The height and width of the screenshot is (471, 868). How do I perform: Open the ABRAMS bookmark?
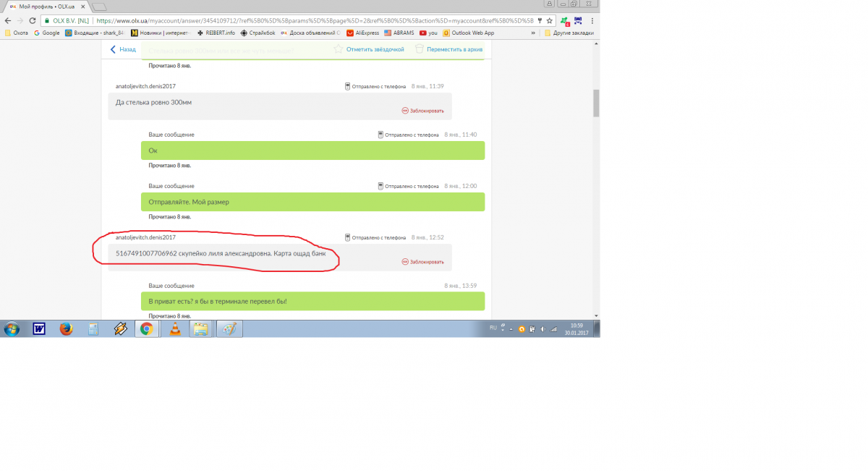(x=399, y=33)
